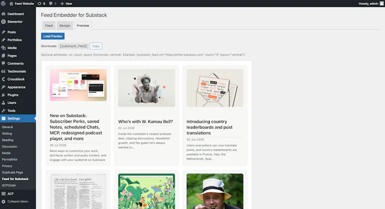This screenshot has width=385, height=209.
Task: Click the '30 Jun 2026' date text
Action: pos(195,140)
